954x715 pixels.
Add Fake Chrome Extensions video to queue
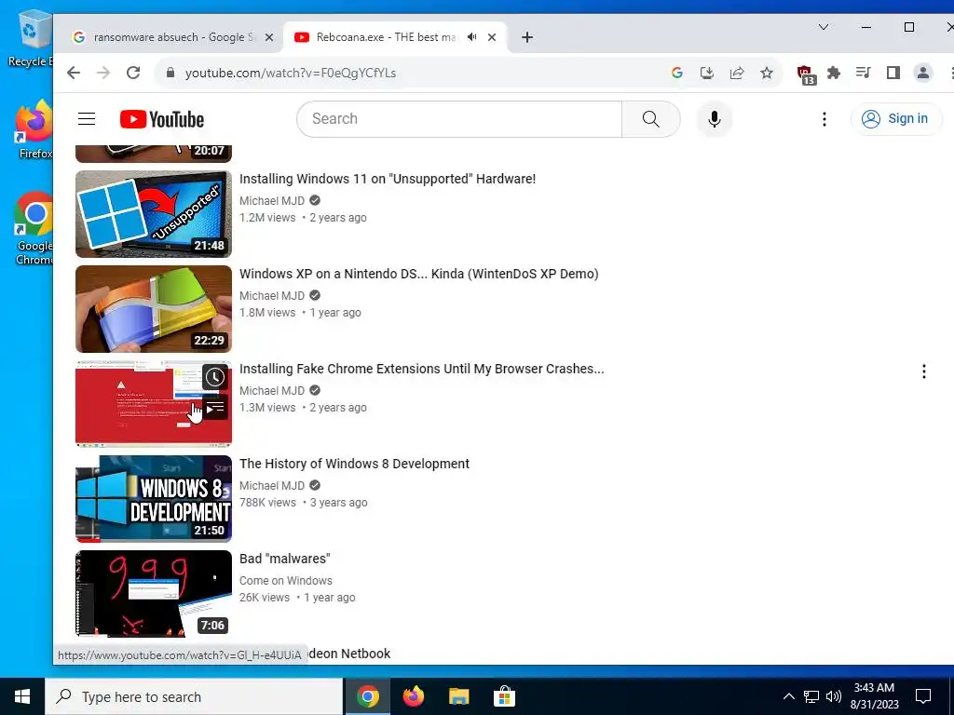coord(215,408)
